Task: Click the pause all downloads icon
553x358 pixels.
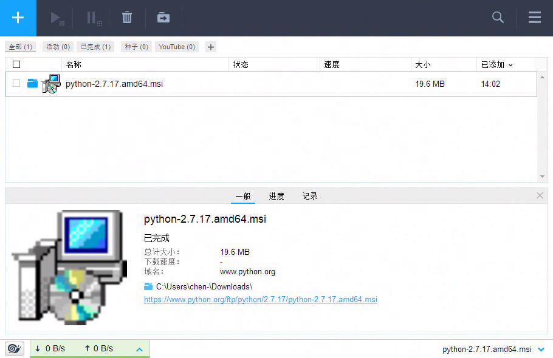Action: [x=94, y=18]
